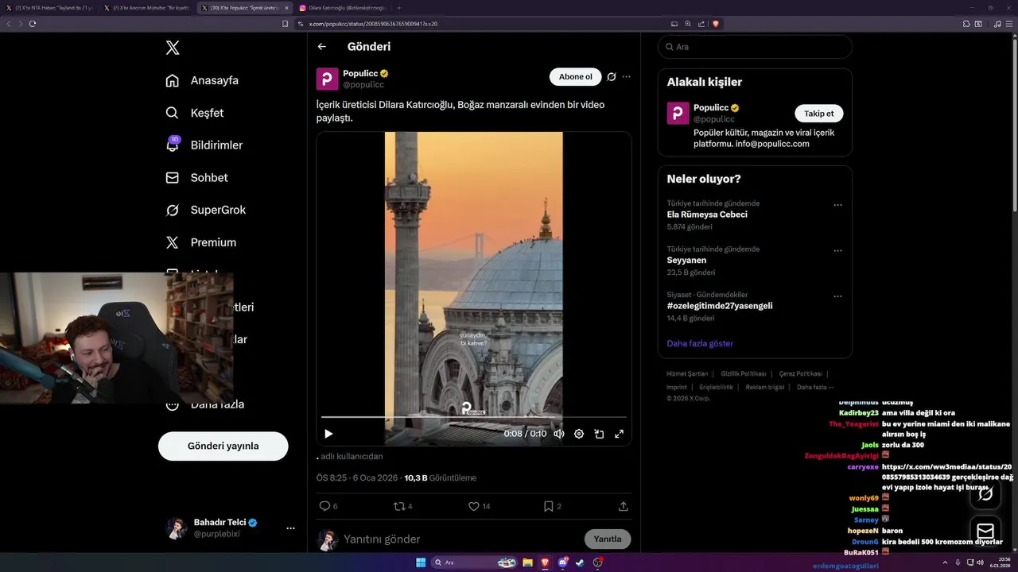Reload the page
1018x572 pixels.
(x=33, y=24)
